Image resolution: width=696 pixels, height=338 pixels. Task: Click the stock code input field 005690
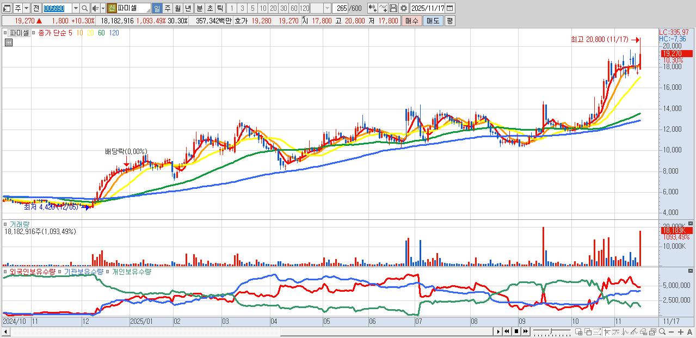click(x=57, y=8)
